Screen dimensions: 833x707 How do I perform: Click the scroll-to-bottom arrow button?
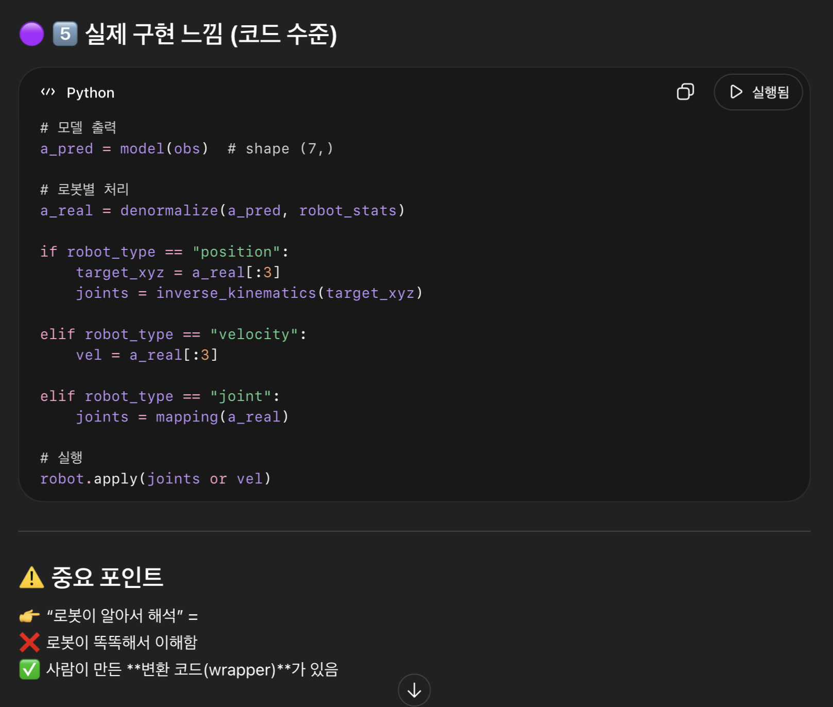point(414,690)
